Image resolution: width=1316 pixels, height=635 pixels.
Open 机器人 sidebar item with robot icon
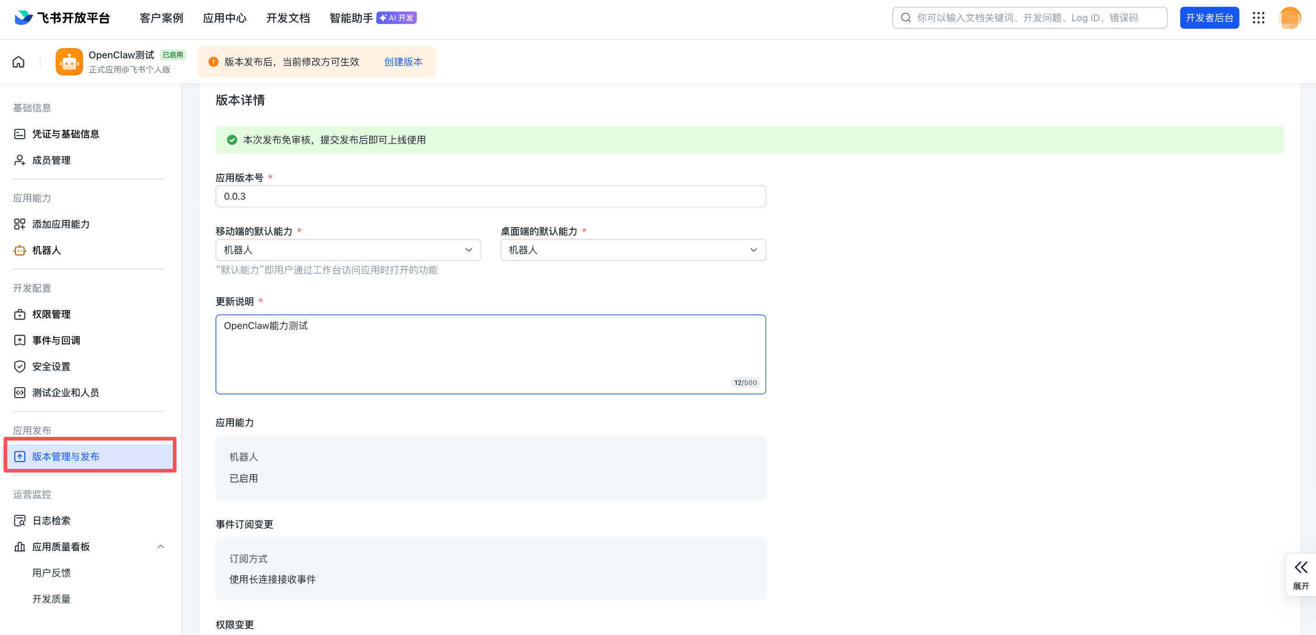[46, 250]
